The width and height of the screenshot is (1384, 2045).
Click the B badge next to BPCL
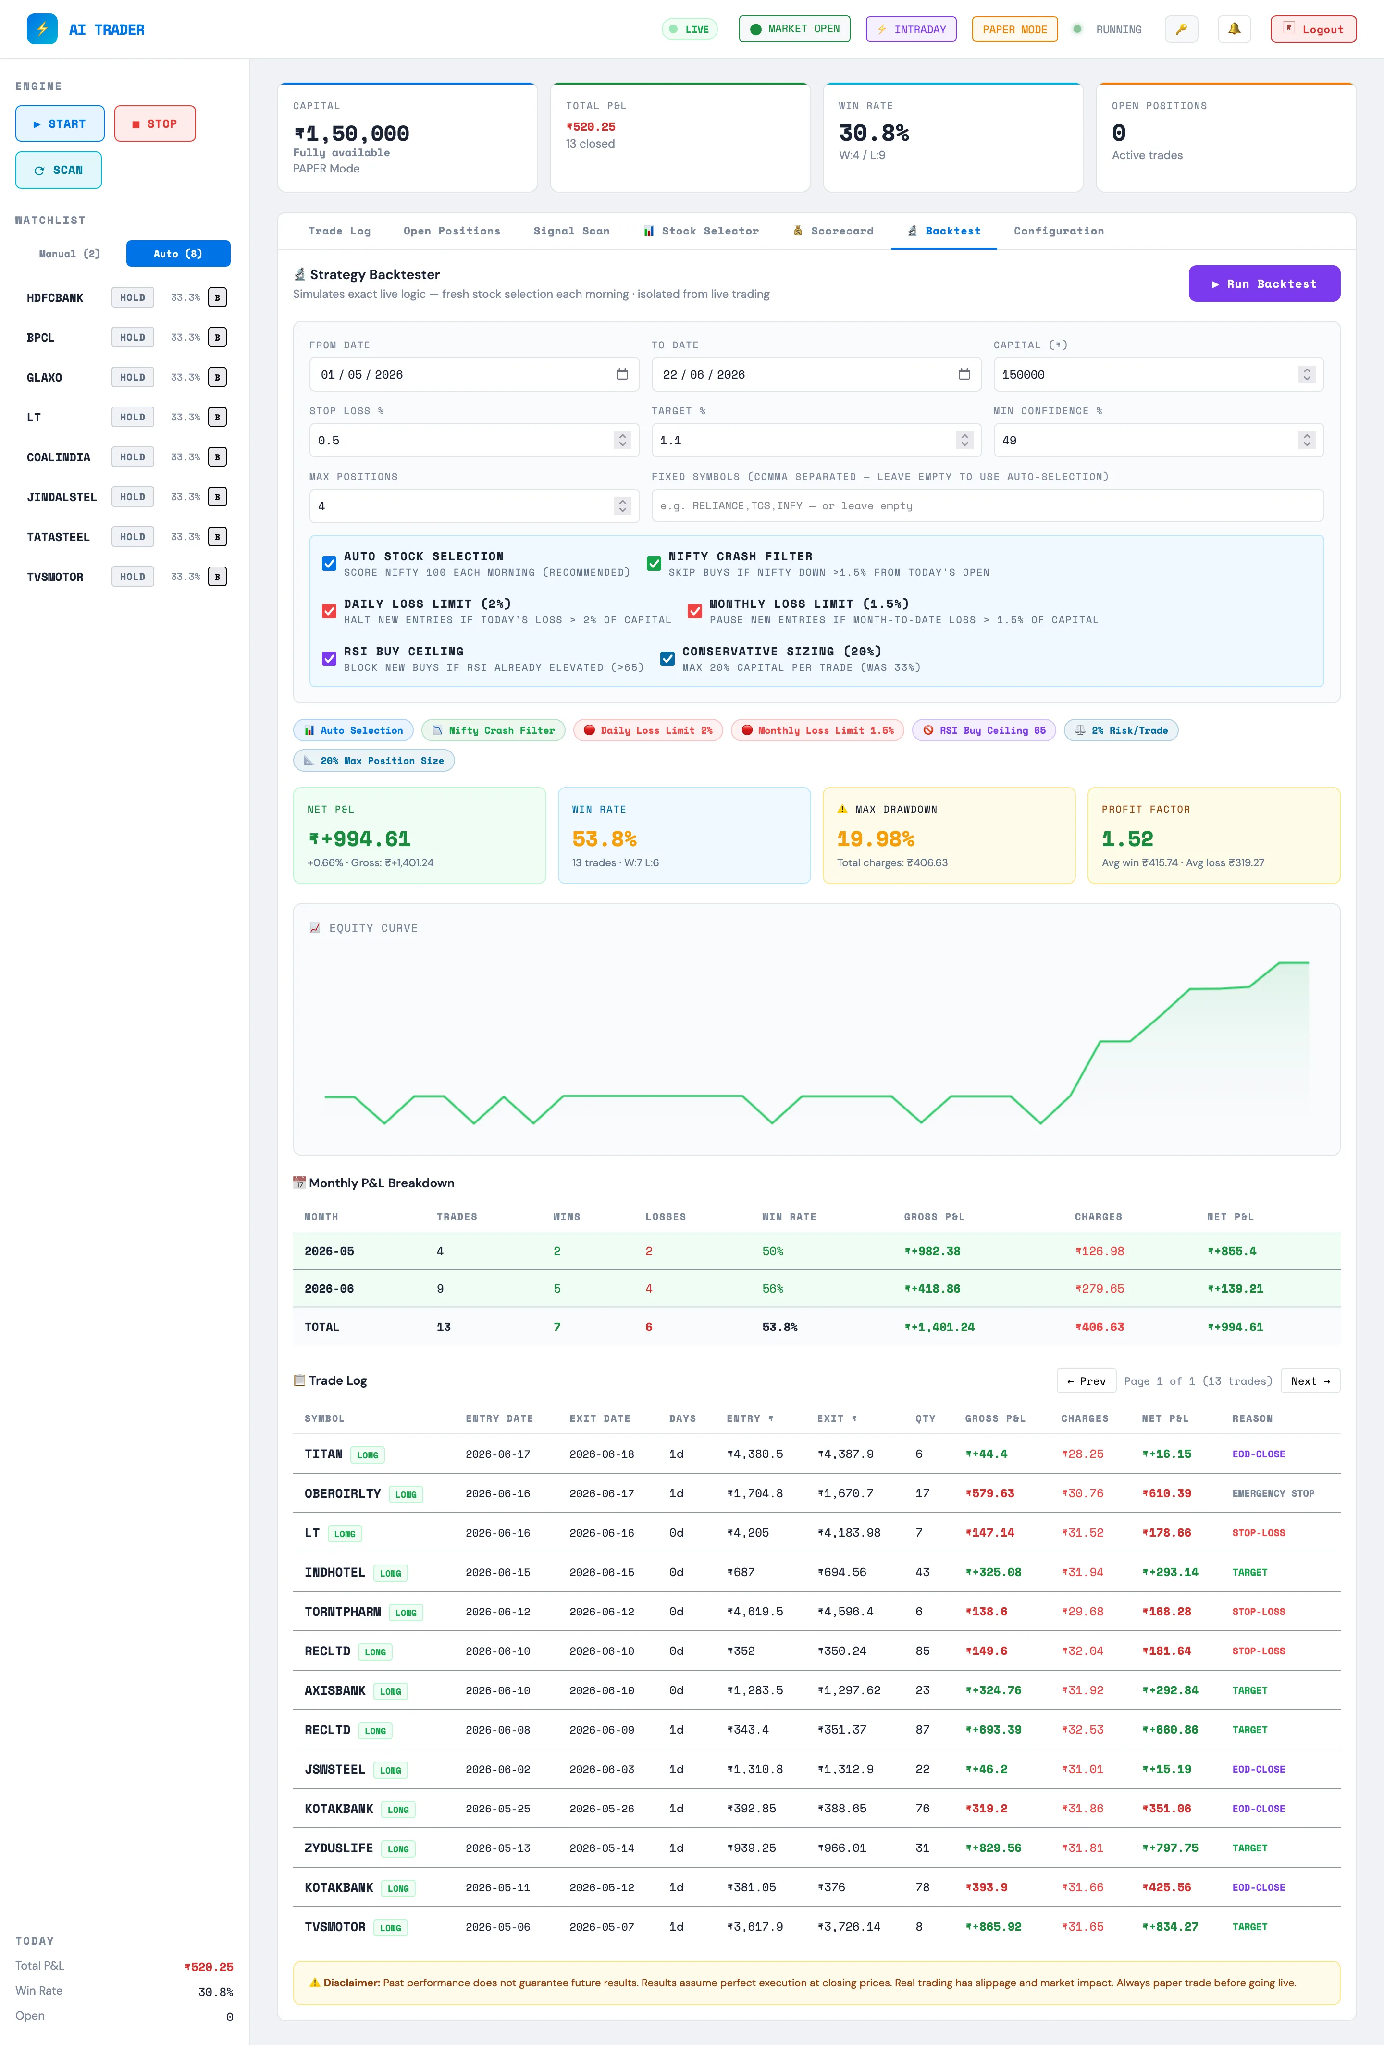click(217, 337)
